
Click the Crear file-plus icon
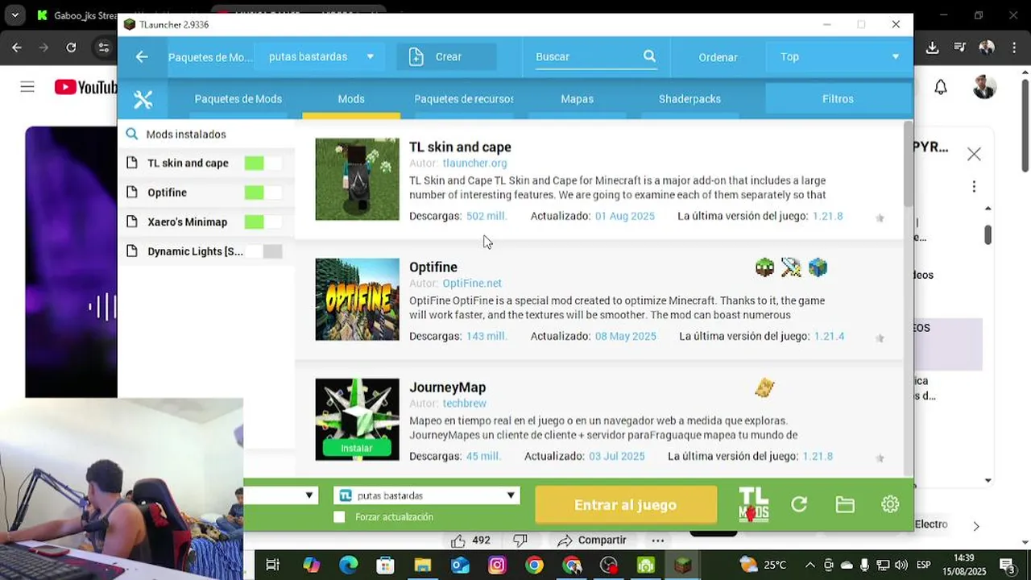[416, 56]
